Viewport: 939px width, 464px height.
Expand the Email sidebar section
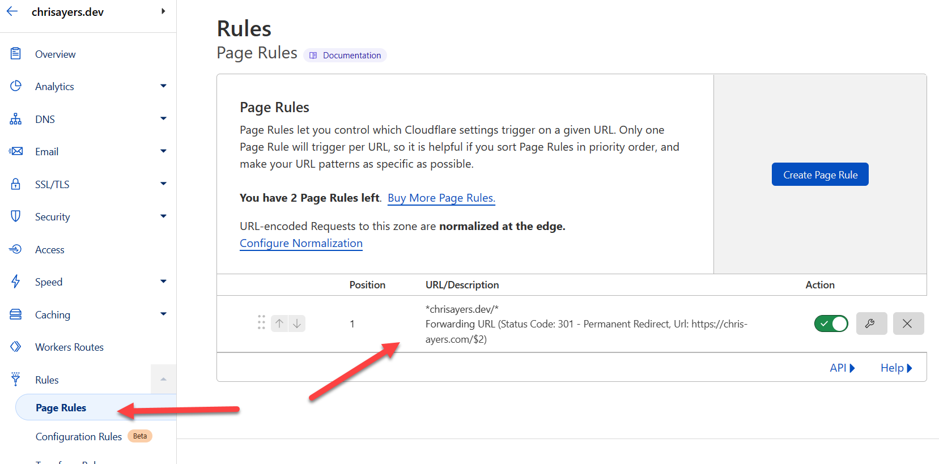[163, 151]
